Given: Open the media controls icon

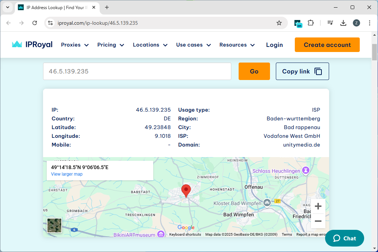Looking at the screenshot, I should (330, 23).
